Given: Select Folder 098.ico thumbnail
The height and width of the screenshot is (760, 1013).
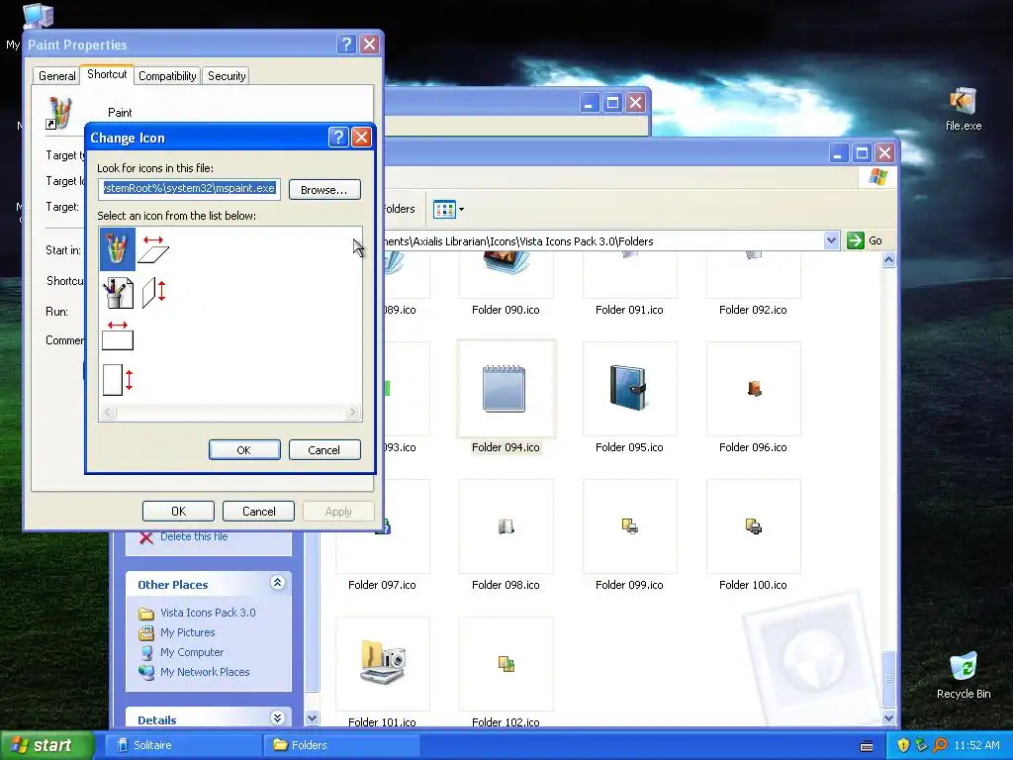Looking at the screenshot, I should coord(506,526).
